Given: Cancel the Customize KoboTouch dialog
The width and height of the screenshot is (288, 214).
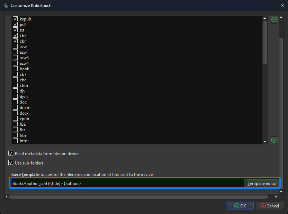Looking at the screenshot, I should (x=270, y=206).
